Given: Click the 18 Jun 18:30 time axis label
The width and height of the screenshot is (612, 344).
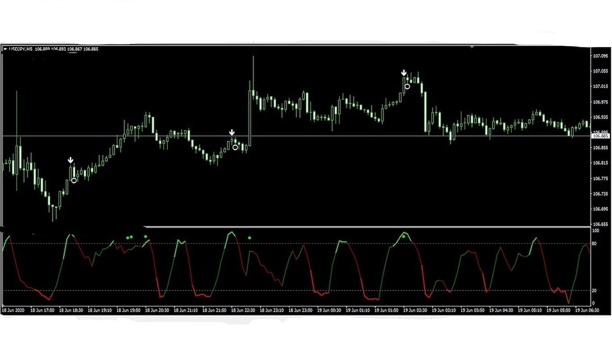Looking at the screenshot, I should point(70,310).
